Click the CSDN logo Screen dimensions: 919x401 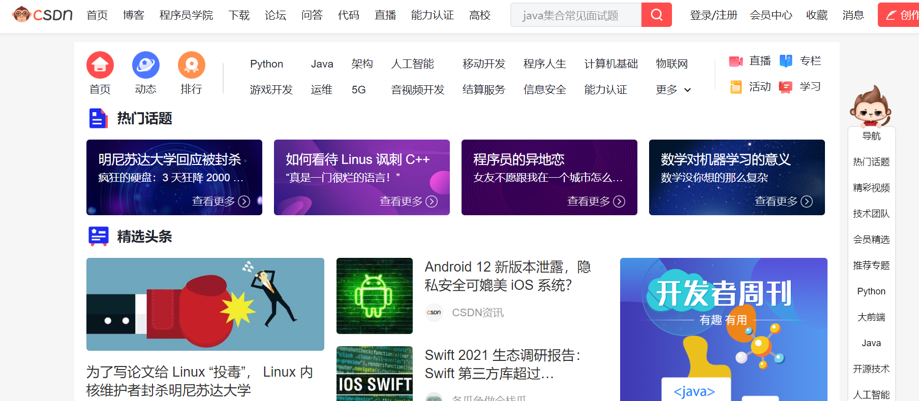(42, 15)
